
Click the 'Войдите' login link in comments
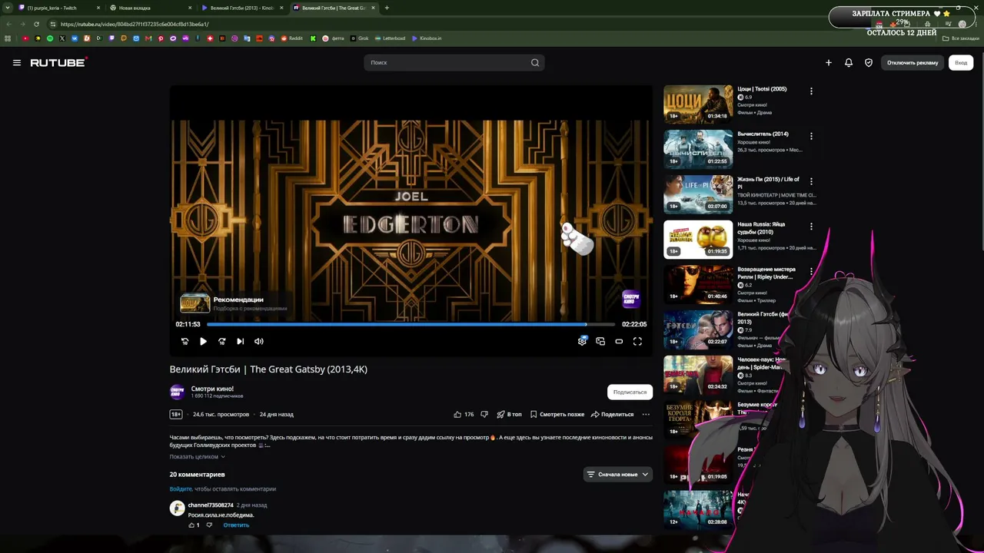(181, 489)
